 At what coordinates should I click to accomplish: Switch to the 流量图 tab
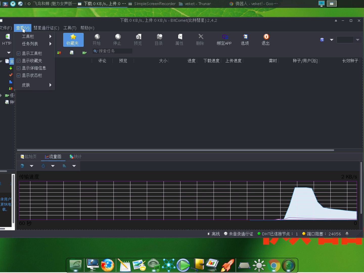pos(53,157)
